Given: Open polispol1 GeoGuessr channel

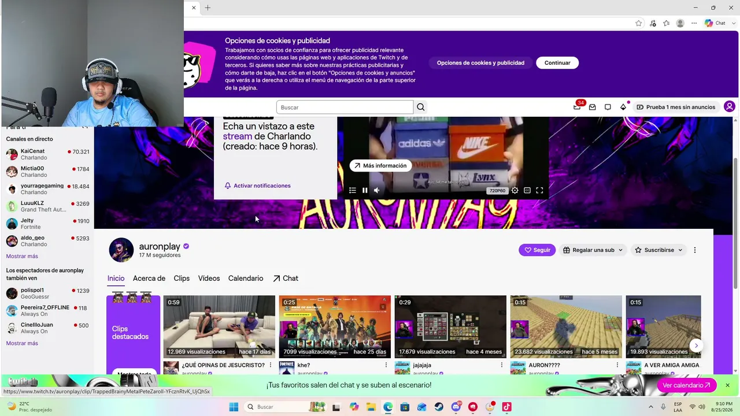Looking at the screenshot, I should click(47, 294).
